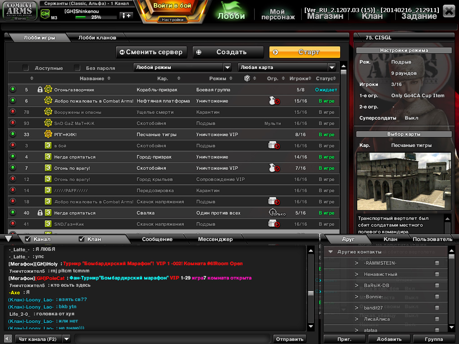
Task: Click the chat log scrollbar thumb
Action: tap(311, 293)
